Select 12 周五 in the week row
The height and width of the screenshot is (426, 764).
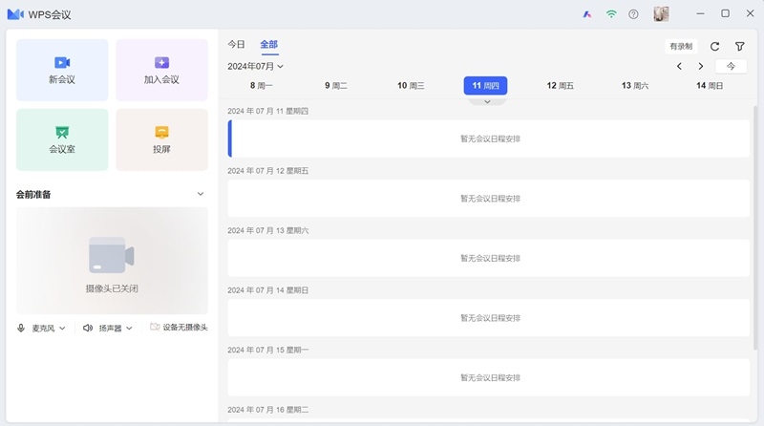tap(560, 86)
